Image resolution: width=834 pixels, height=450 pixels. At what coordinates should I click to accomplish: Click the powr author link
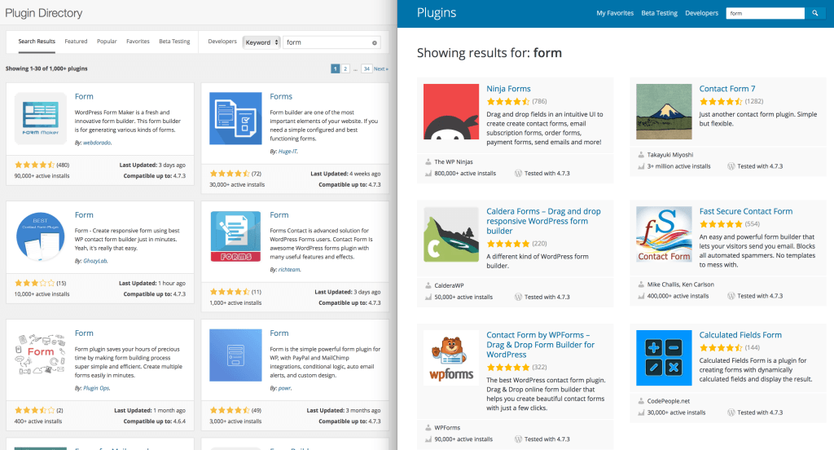coord(284,388)
